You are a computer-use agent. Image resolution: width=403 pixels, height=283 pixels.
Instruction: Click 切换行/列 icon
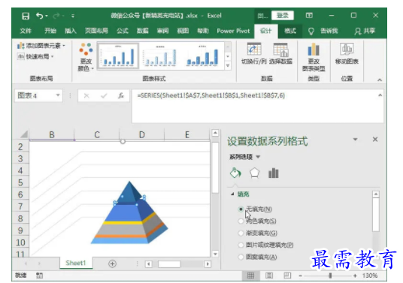pyautogui.click(x=254, y=53)
